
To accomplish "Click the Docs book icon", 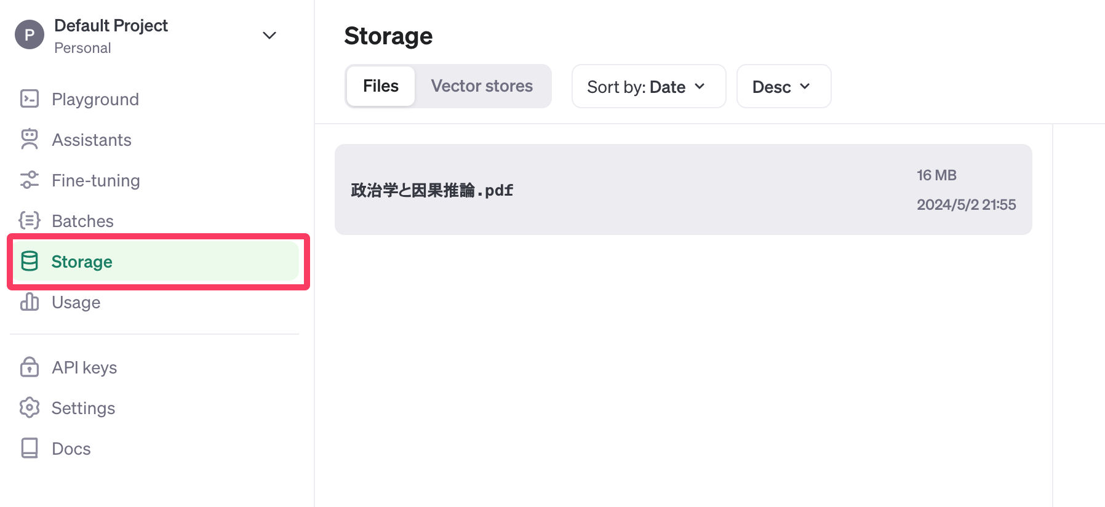I will pos(30,449).
